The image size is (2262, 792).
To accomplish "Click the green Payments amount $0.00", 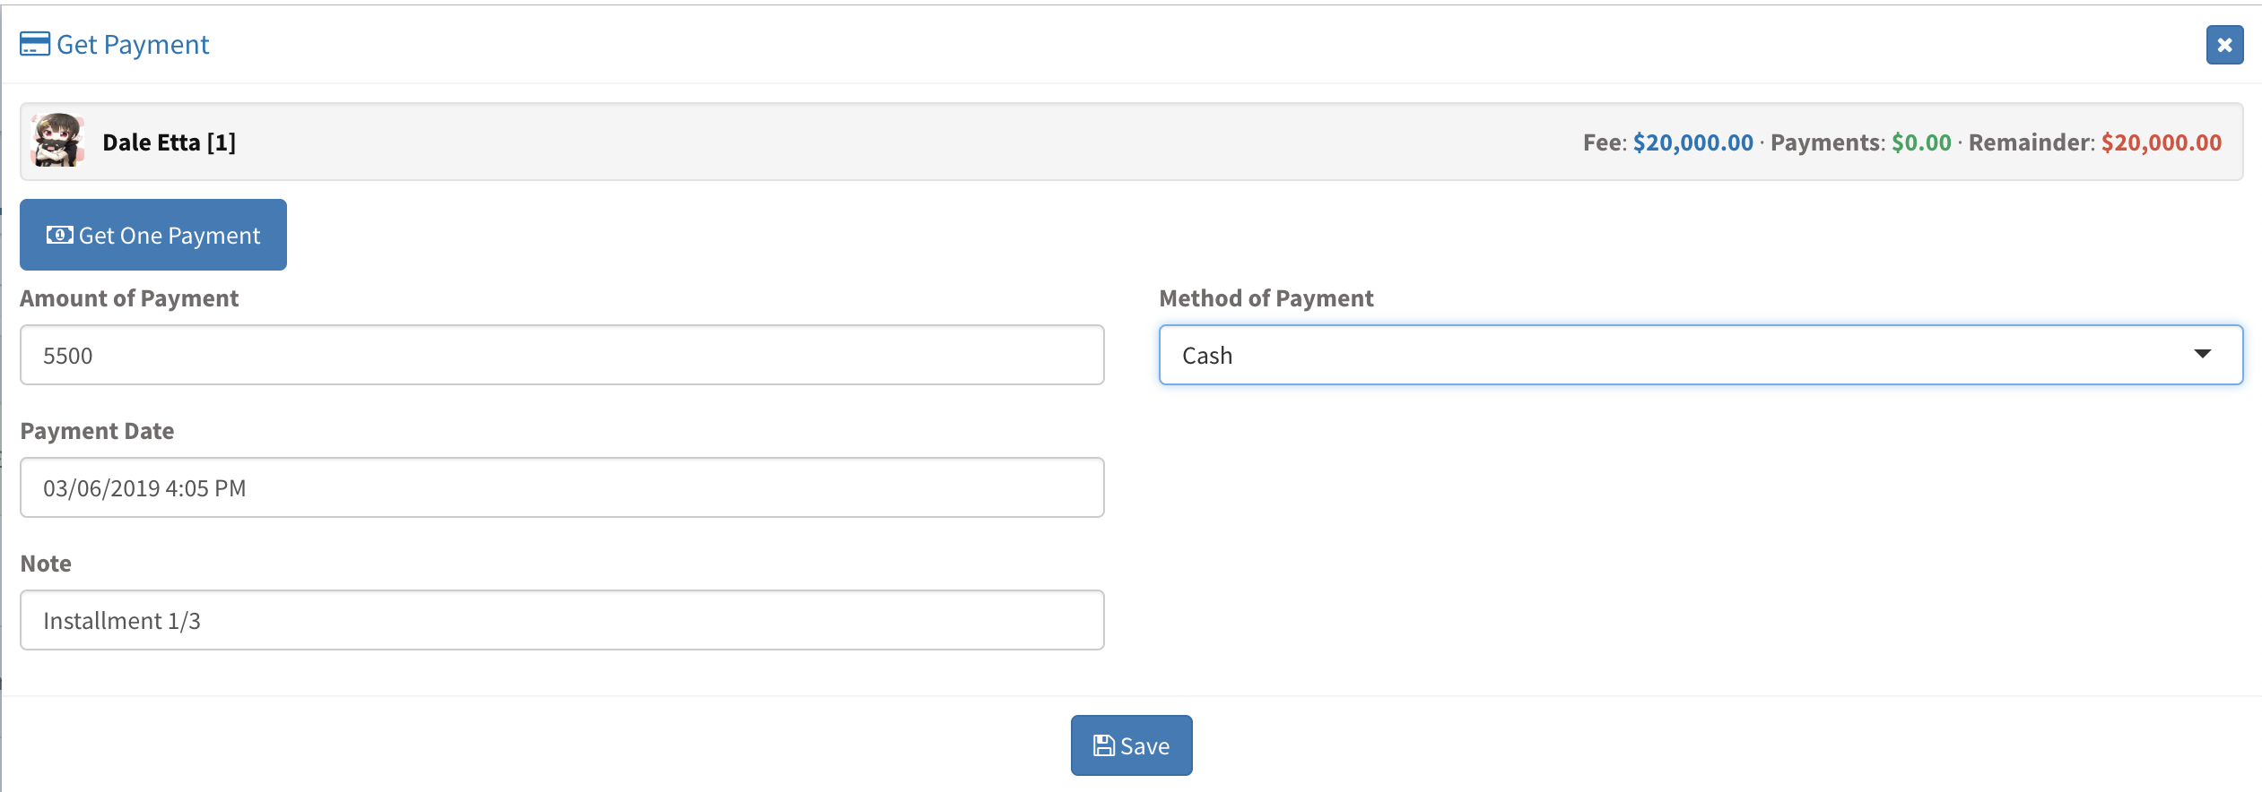I will pos(1922,142).
